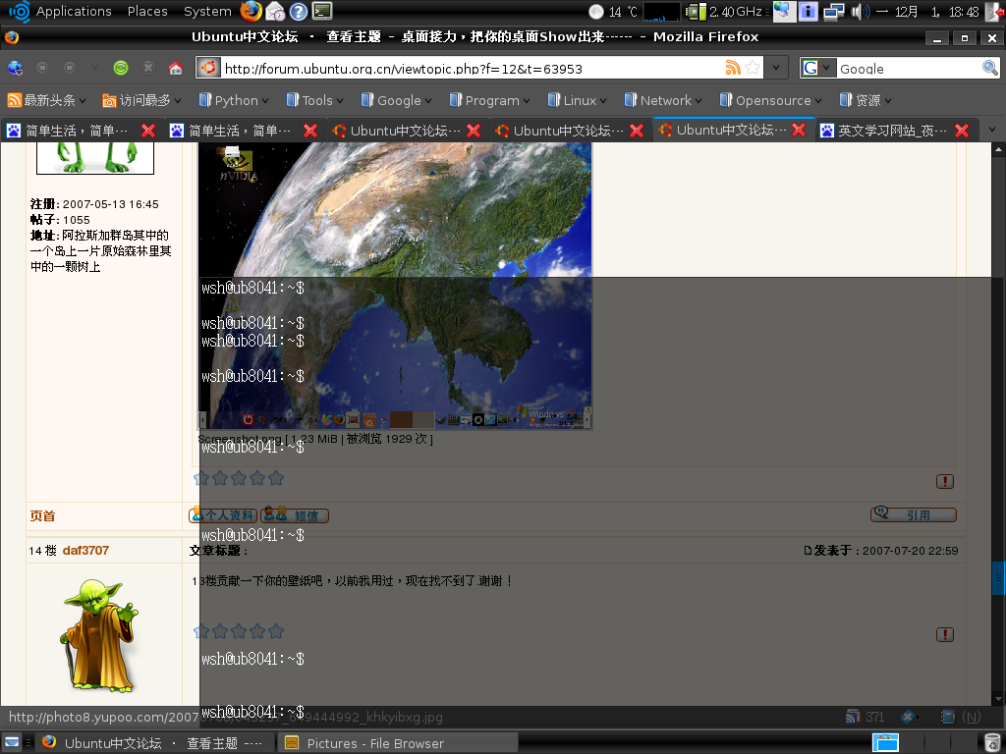Jump to top via 页首 link
1006x754 pixels.
(x=43, y=516)
